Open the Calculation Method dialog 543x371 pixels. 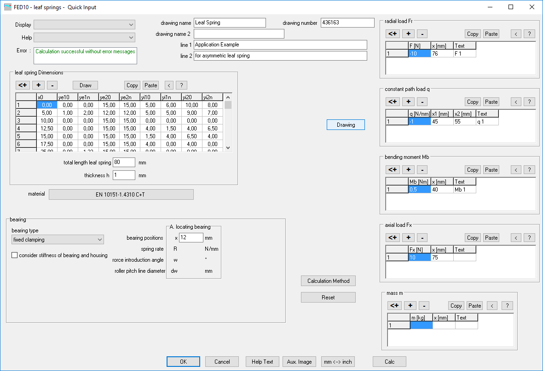click(x=328, y=281)
